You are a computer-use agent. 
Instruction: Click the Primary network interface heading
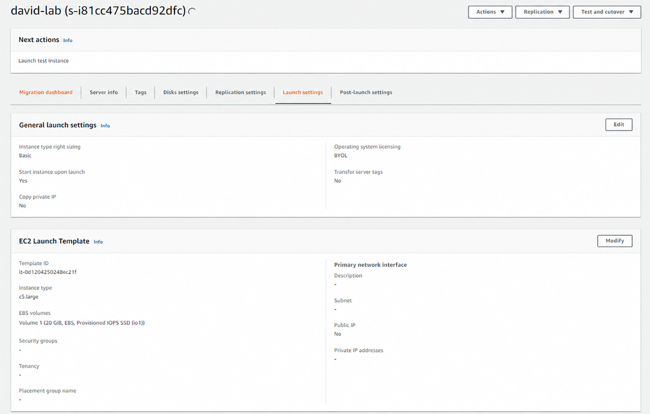tap(371, 265)
